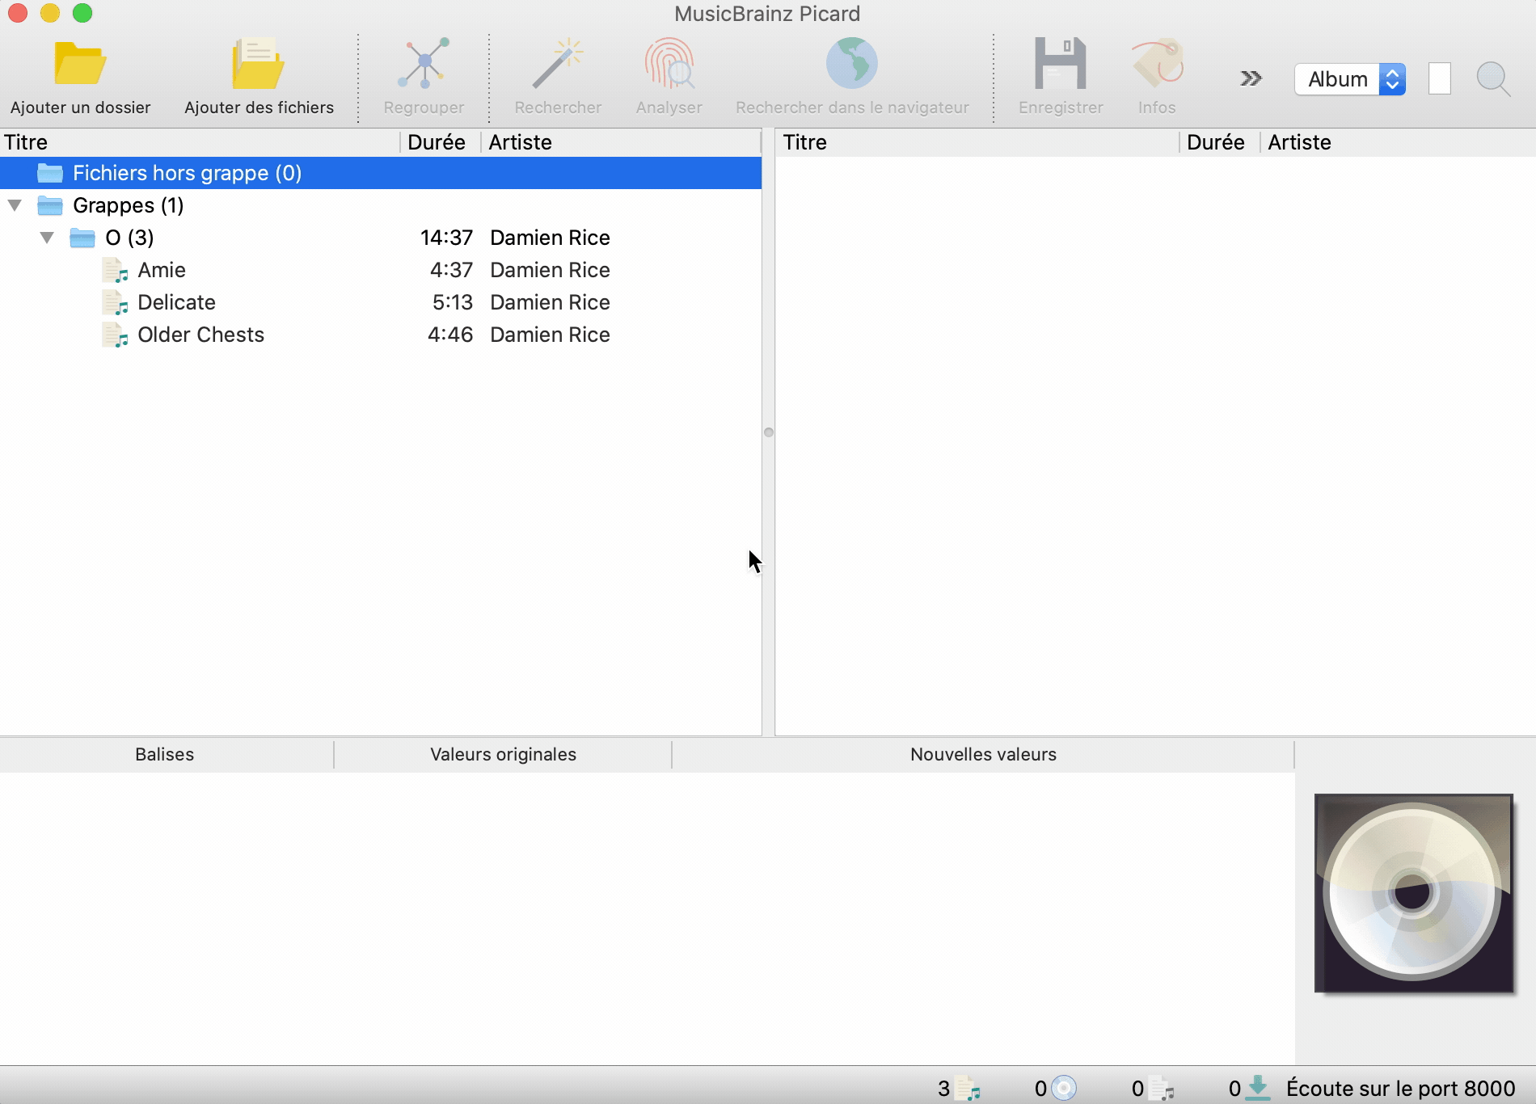This screenshot has height=1104, width=1536.
Task: Collapse the O (3) cluster node
Action: coord(47,238)
